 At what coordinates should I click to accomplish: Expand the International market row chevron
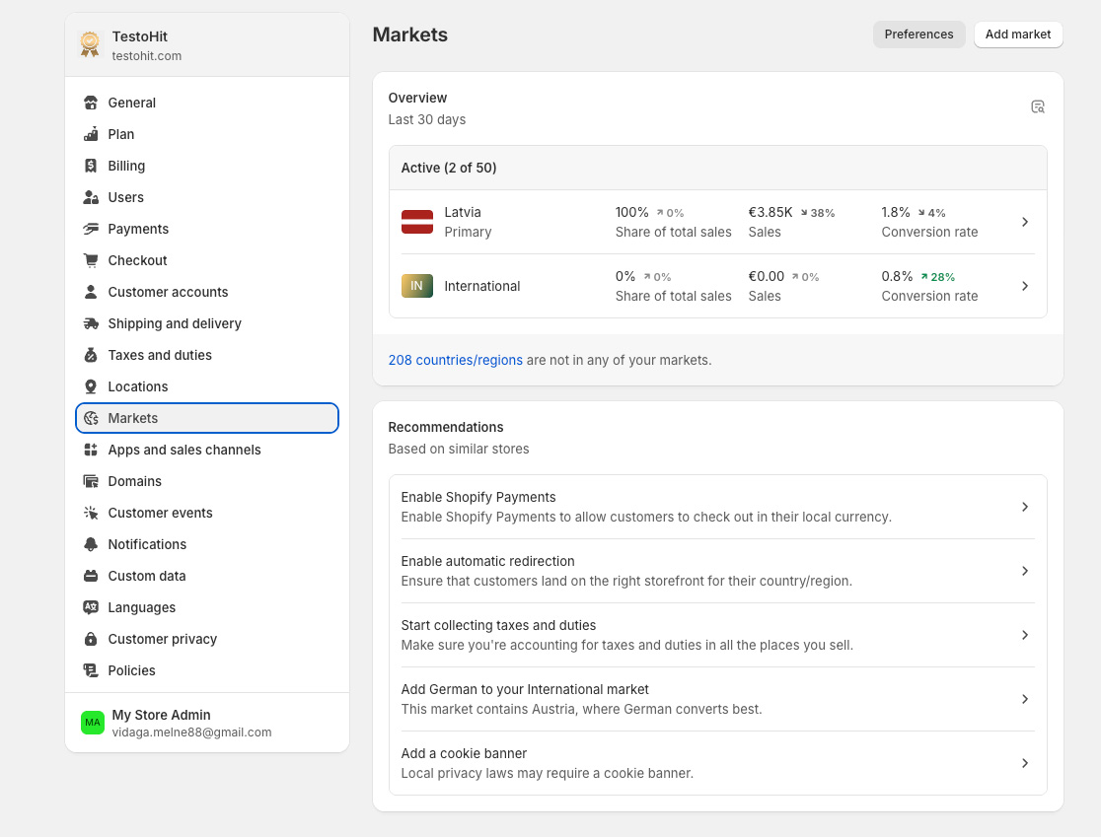1025,286
